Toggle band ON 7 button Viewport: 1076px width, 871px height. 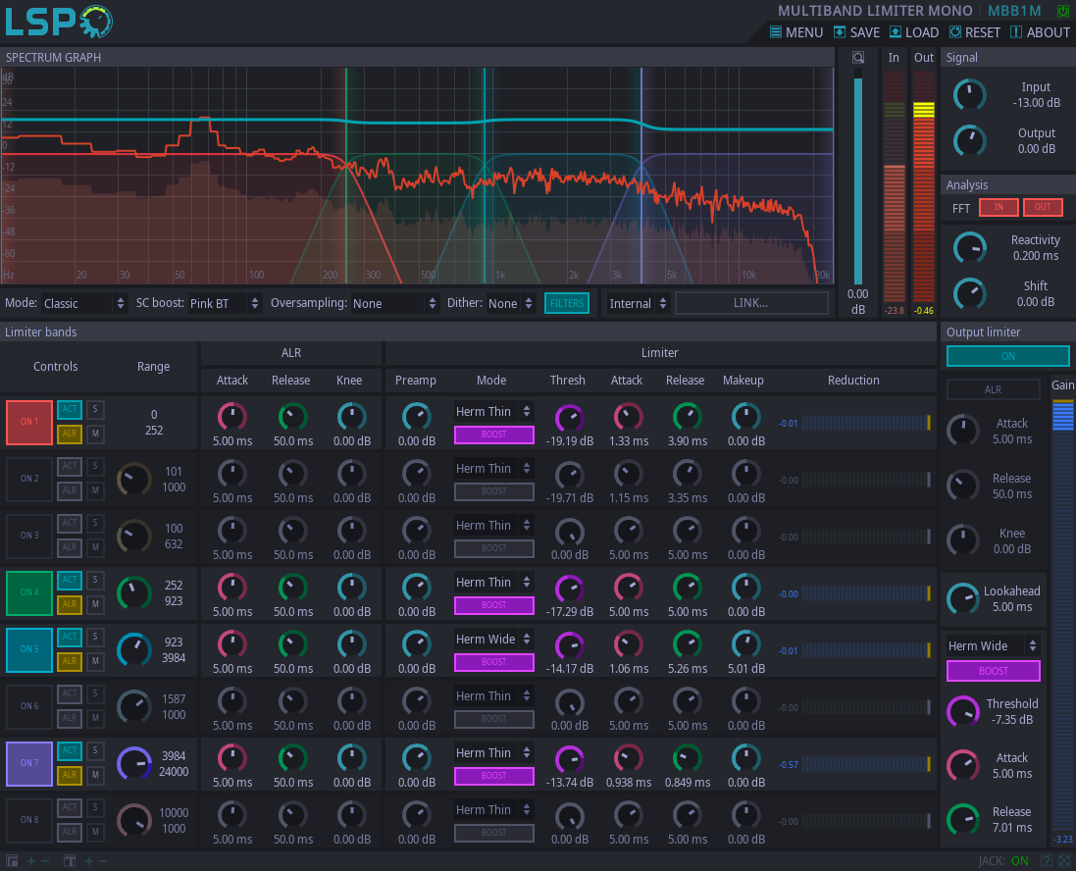point(29,764)
